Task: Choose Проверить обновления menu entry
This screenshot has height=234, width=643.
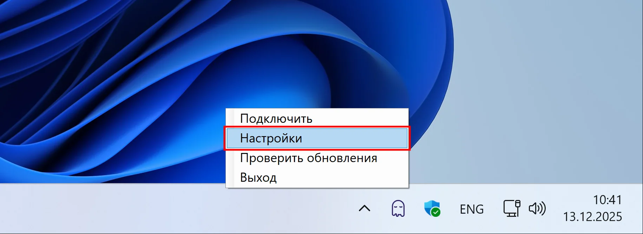Action: (x=308, y=158)
